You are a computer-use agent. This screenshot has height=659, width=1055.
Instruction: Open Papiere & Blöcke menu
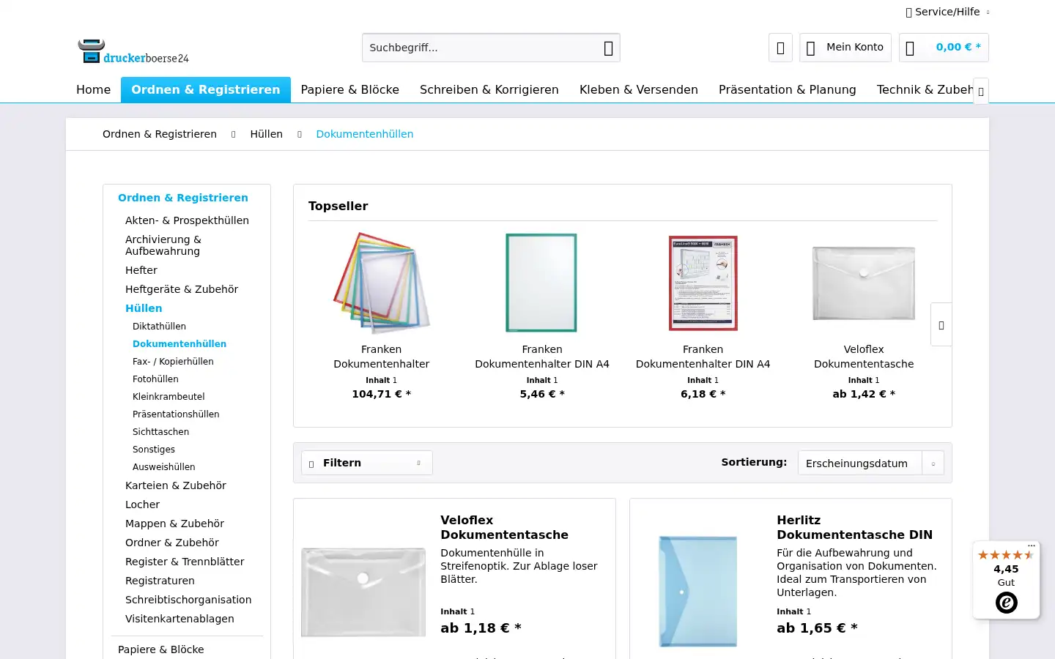coord(350,89)
